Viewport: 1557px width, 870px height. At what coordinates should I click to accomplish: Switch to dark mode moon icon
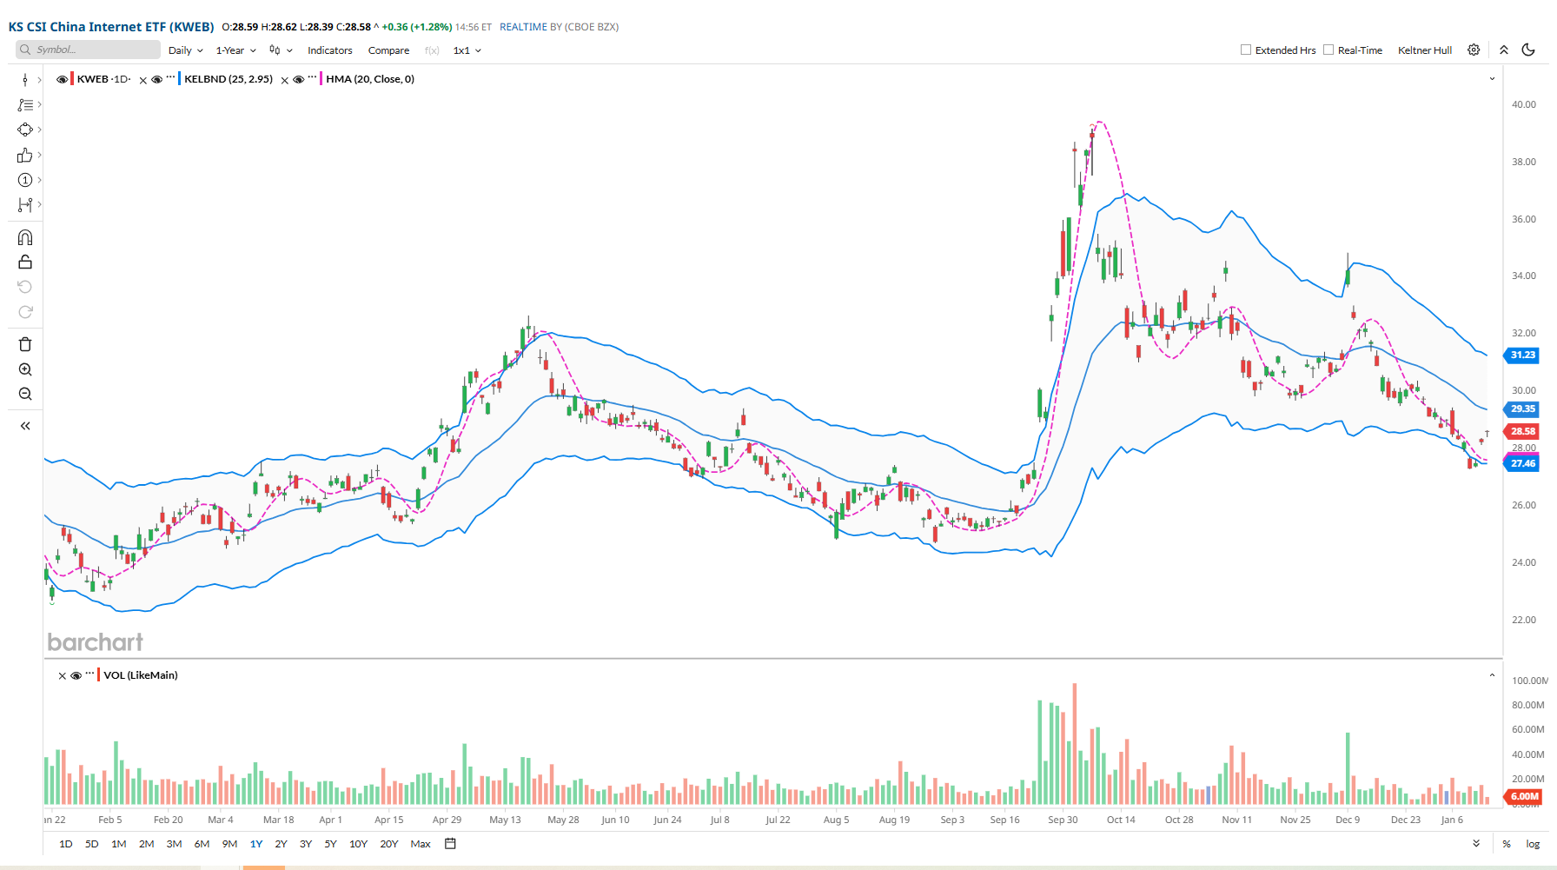coord(1528,50)
